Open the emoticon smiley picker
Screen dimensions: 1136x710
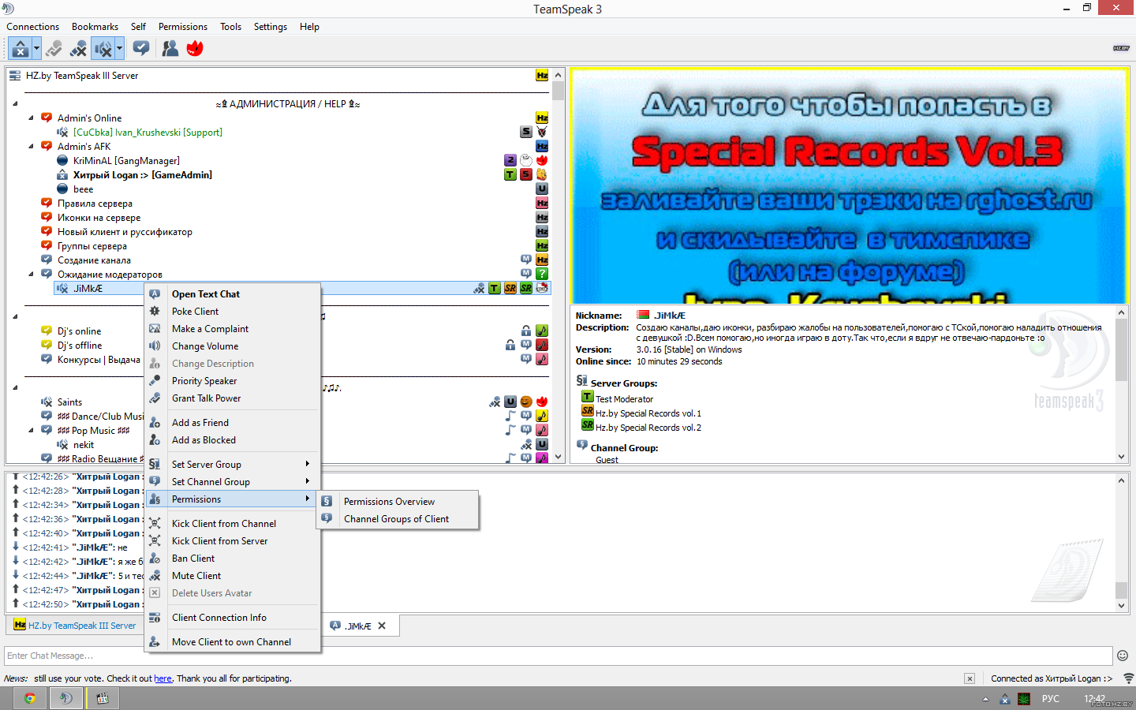pos(1123,656)
